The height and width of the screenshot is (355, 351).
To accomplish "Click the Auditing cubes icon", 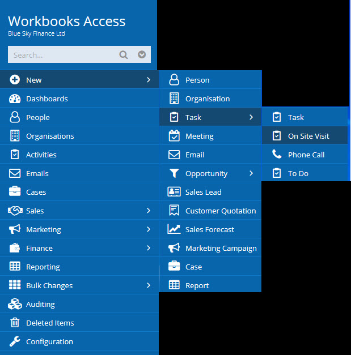I will (x=15, y=304).
